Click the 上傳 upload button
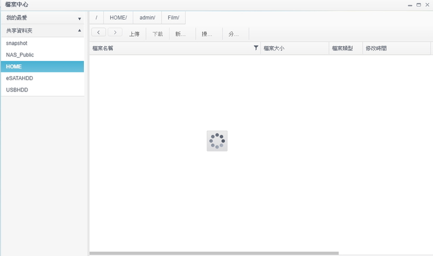The height and width of the screenshot is (256, 433). pyautogui.click(x=134, y=34)
